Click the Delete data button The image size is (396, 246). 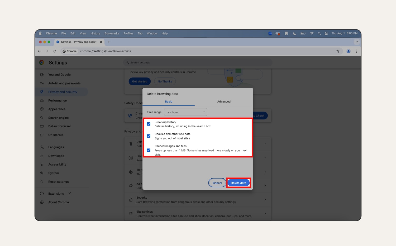click(238, 183)
